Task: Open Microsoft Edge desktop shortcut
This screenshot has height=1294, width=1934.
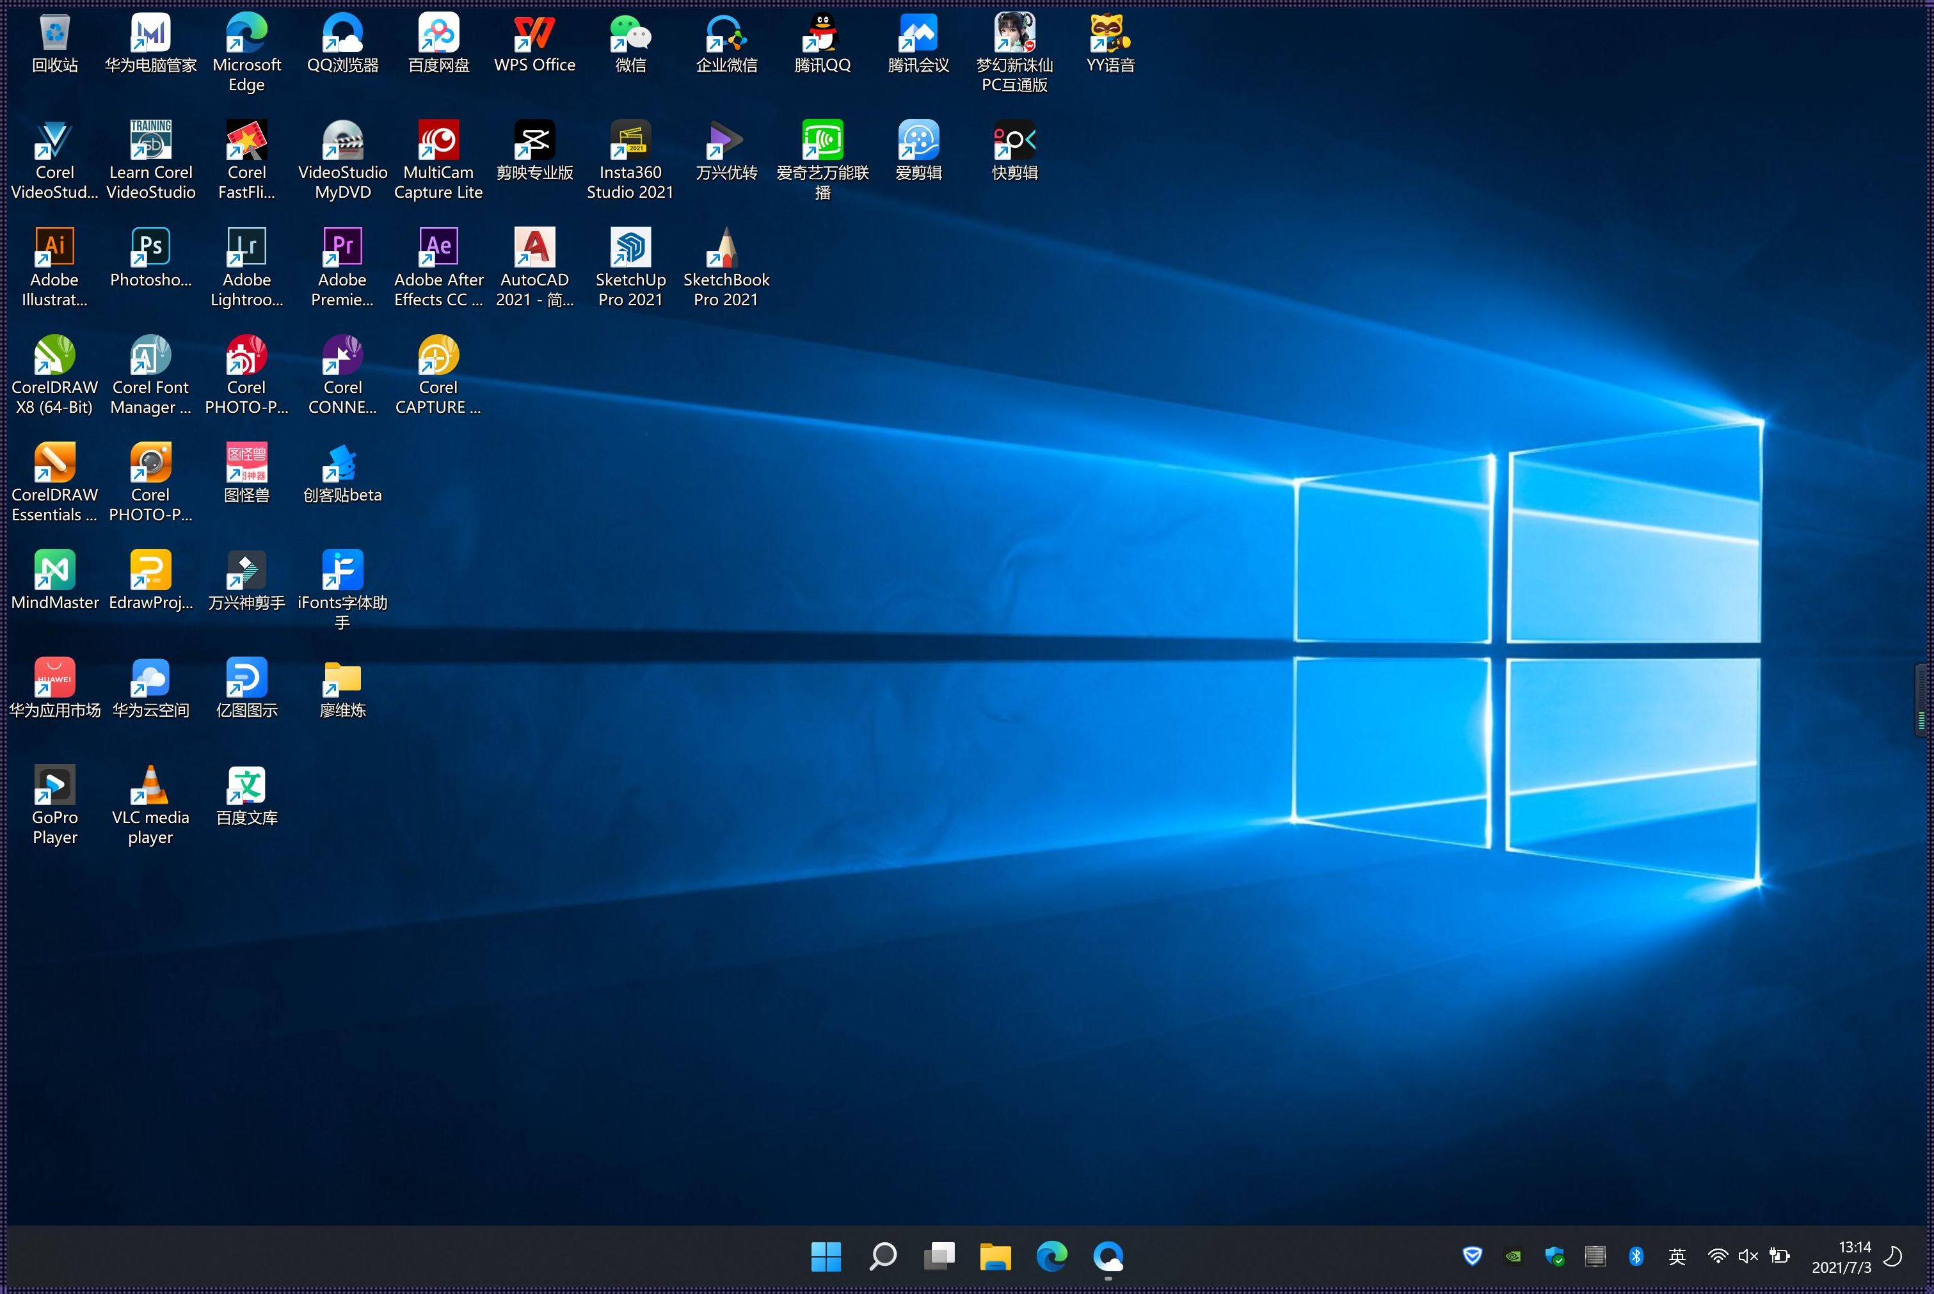Action: point(246,35)
